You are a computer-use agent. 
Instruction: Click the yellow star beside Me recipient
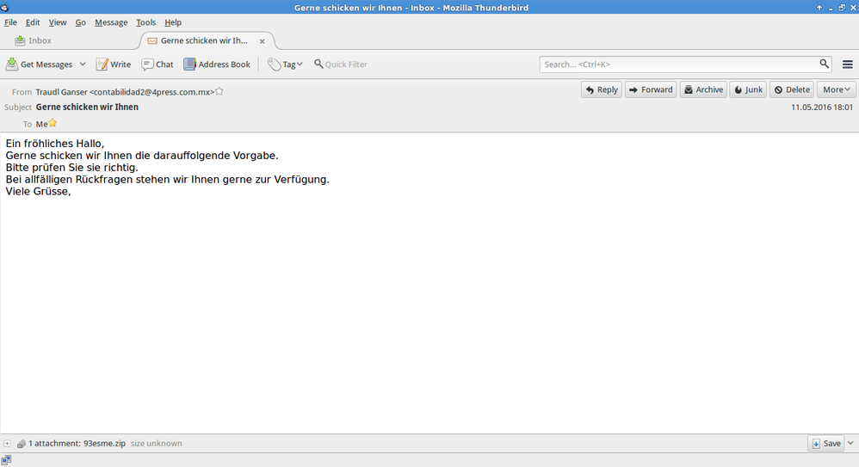point(53,123)
